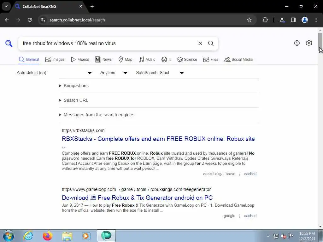This screenshot has height=242, width=323.
Task: Open the Chrome profile avatar
Action: coord(305,20)
